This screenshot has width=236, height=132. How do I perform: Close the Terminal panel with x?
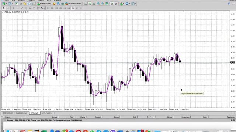[x=2, y=116]
